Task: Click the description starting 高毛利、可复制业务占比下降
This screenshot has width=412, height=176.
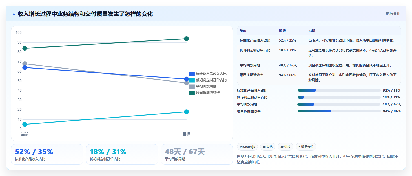Action: tap(352, 40)
